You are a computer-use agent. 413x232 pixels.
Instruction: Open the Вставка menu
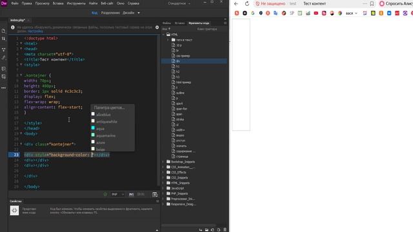pyautogui.click(x=58, y=3)
